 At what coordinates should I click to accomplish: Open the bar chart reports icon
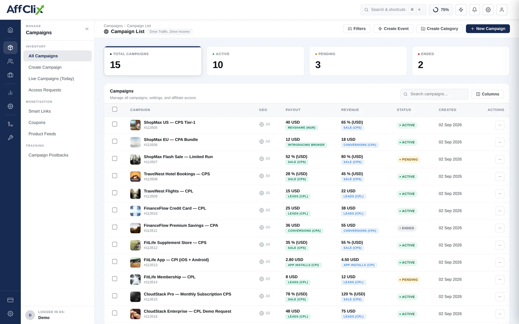[x=10, y=93]
